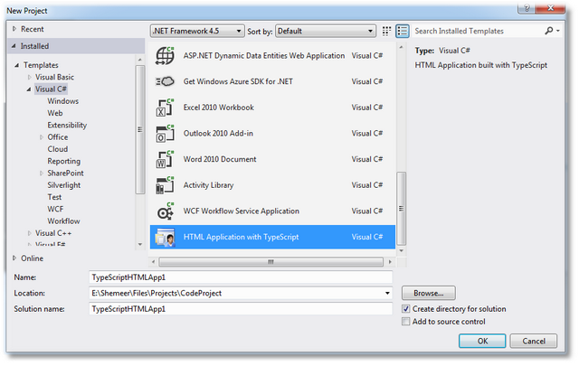Switch to small icons grid view
This screenshot has height=366, width=579.
386,31
